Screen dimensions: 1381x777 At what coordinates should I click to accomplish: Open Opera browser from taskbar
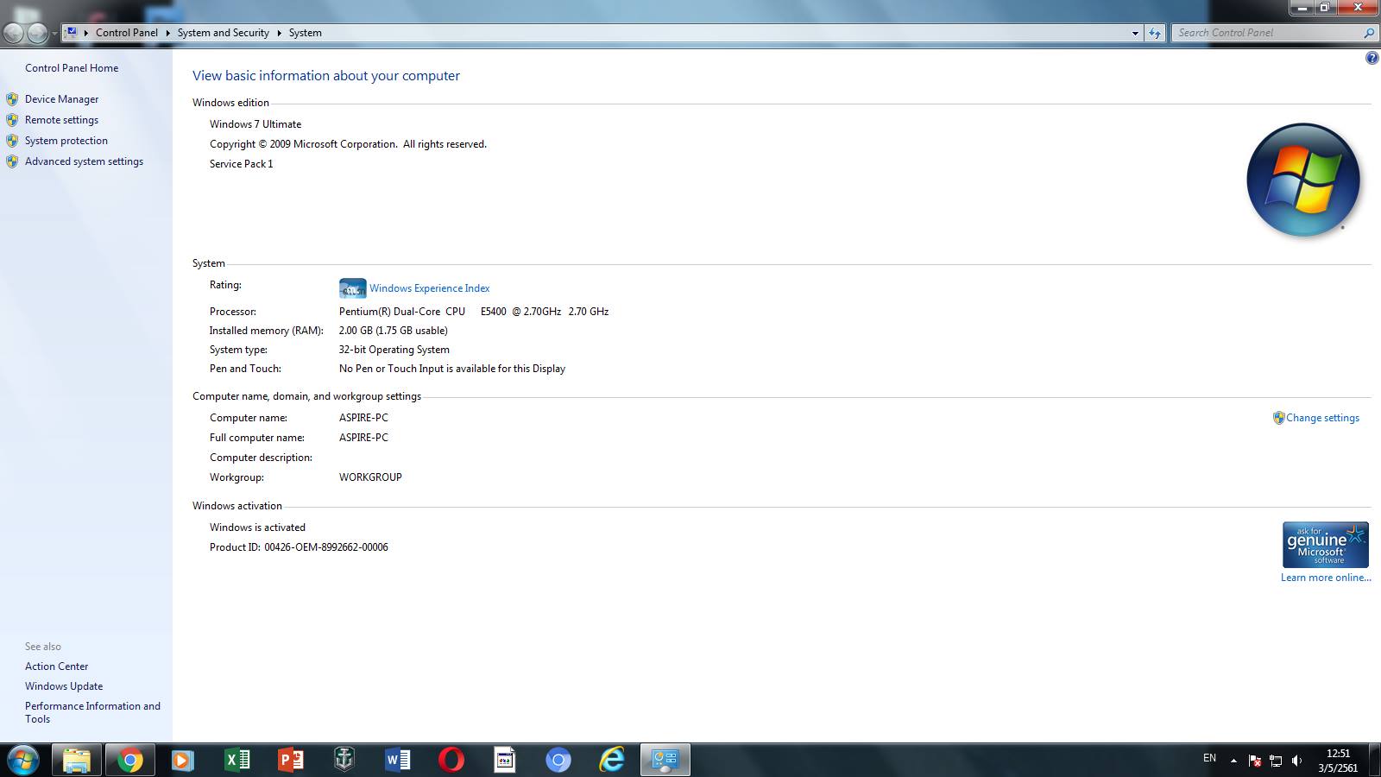click(451, 761)
